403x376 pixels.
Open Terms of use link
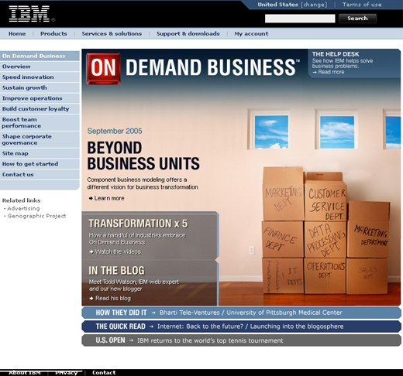[362, 5]
